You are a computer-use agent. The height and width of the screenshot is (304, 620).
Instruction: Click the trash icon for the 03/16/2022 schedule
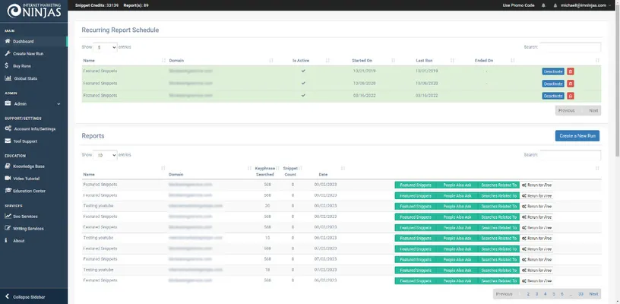(x=571, y=96)
